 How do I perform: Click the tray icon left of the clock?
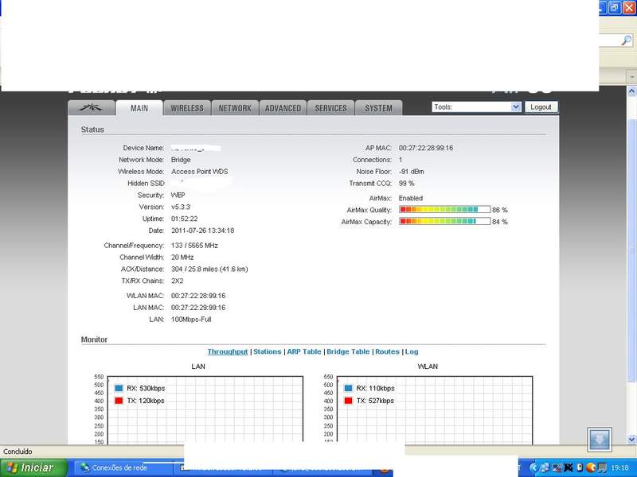tap(602, 467)
